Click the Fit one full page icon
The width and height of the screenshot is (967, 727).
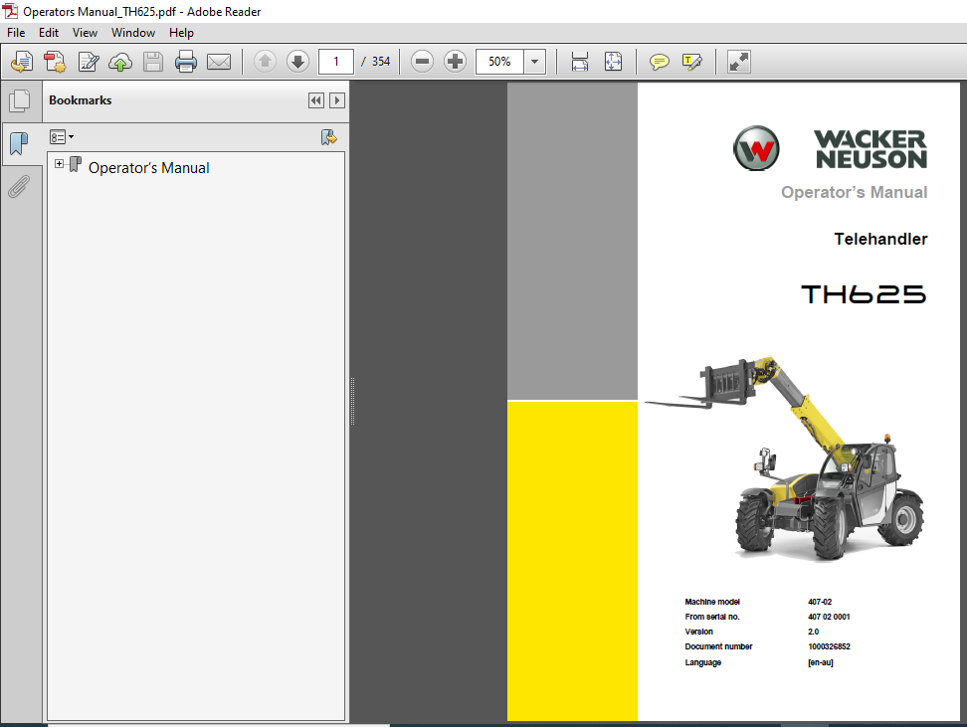(x=613, y=62)
